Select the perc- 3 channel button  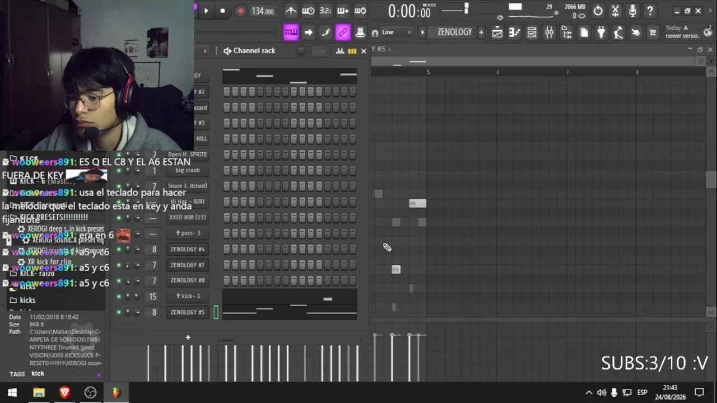[x=188, y=233]
